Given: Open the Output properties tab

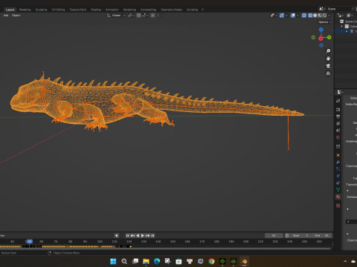Looking at the screenshot, I should pos(338,116).
